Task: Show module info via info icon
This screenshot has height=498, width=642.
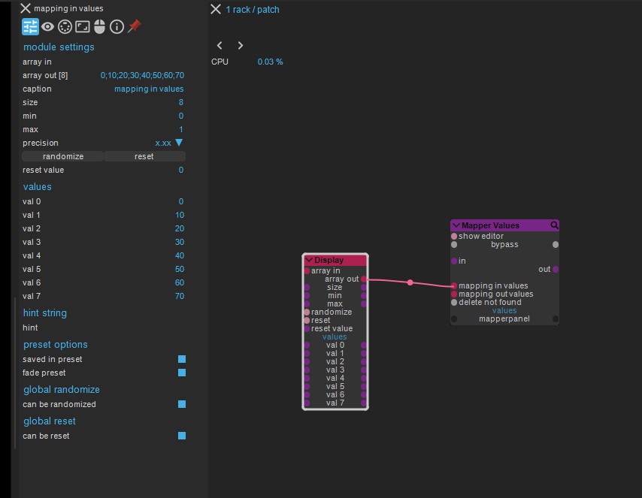Action: click(117, 27)
